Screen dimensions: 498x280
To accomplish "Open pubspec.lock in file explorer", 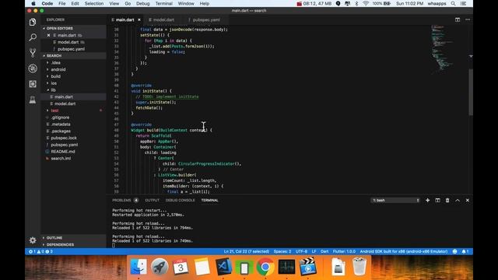I will click(x=64, y=138).
